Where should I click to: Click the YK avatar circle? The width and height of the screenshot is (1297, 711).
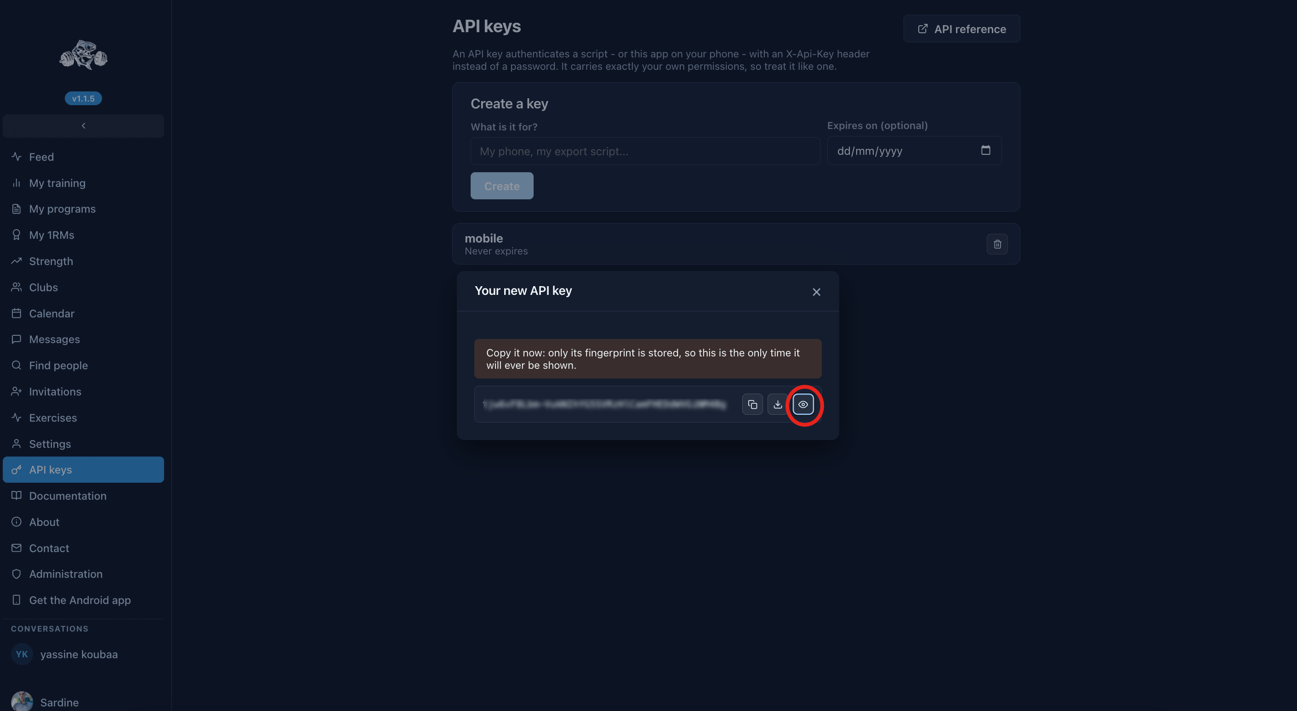coord(22,654)
